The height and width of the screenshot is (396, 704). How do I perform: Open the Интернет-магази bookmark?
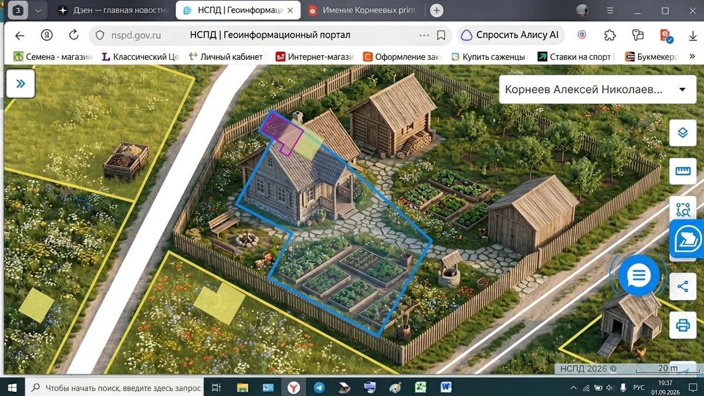pyautogui.click(x=315, y=57)
